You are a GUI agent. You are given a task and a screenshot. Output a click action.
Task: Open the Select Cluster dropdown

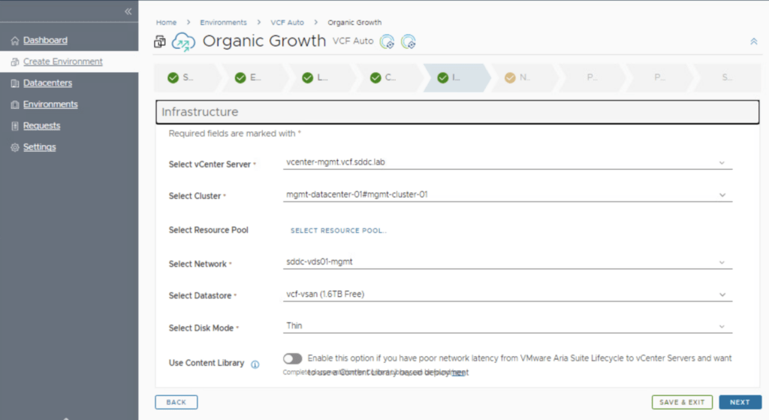pos(507,195)
